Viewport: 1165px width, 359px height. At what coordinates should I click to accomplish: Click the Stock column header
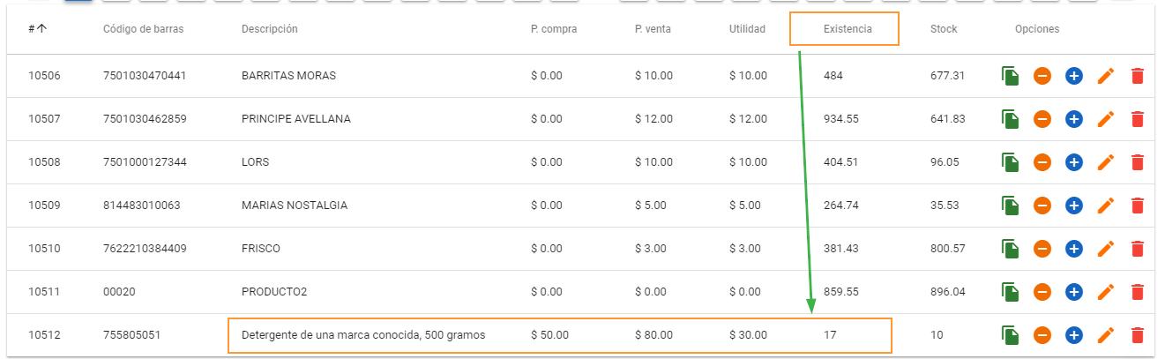tap(944, 29)
